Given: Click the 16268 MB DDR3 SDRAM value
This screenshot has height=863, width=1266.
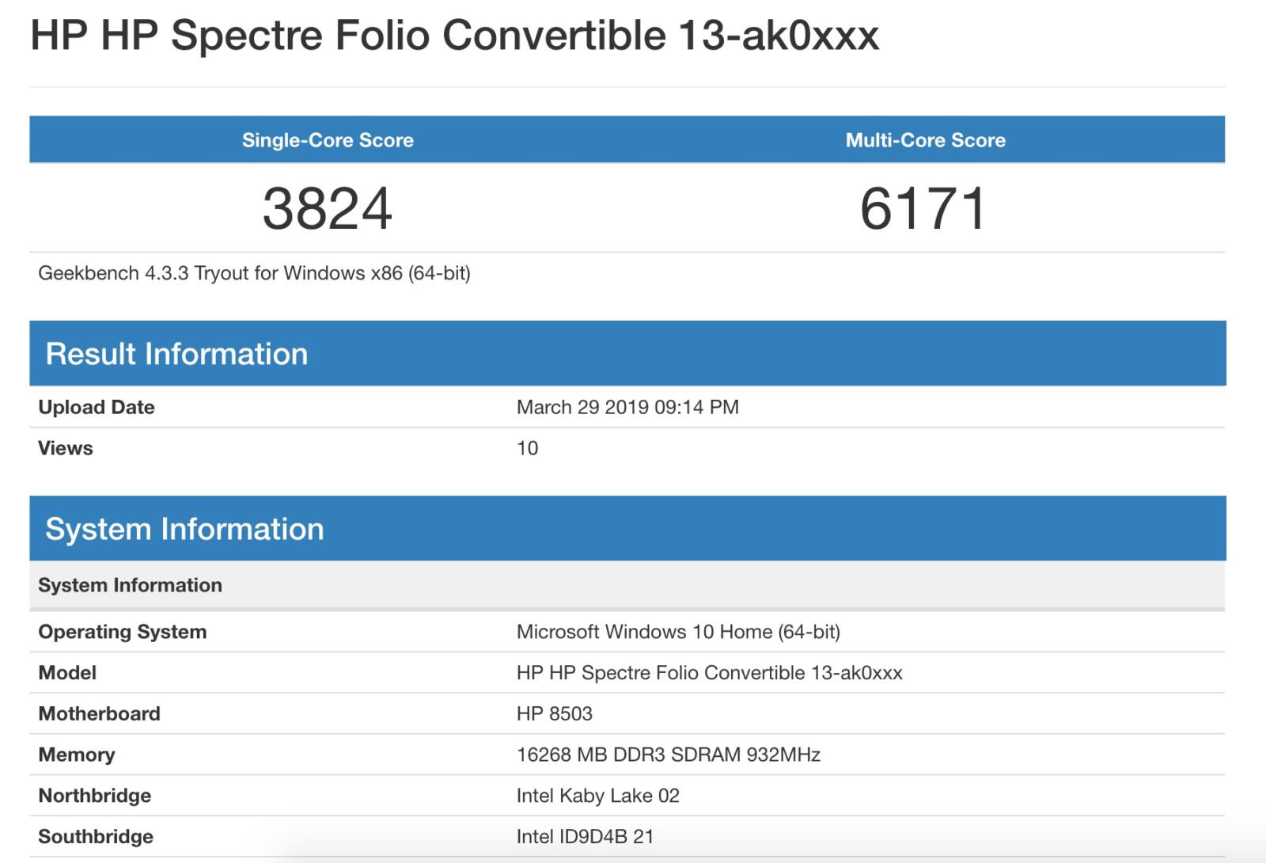Looking at the screenshot, I should (x=668, y=755).
